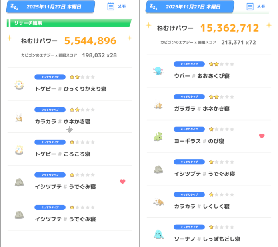278x247 pixels.
Task: Select the Cubone sprite for しくしく寝
Action: click(157, 202)
